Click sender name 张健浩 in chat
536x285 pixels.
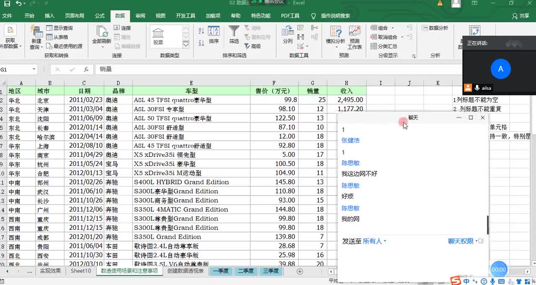click(x=350, y=140)
